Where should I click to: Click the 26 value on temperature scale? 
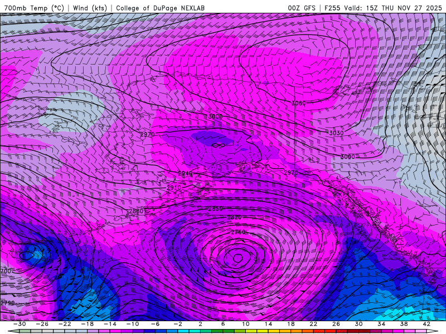coord(336,324)
